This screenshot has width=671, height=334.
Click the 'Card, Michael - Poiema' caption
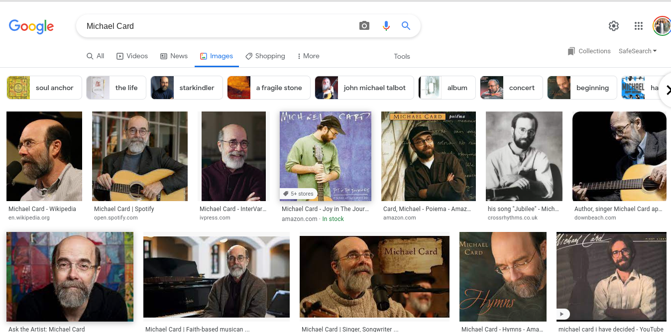click(427, 209)
